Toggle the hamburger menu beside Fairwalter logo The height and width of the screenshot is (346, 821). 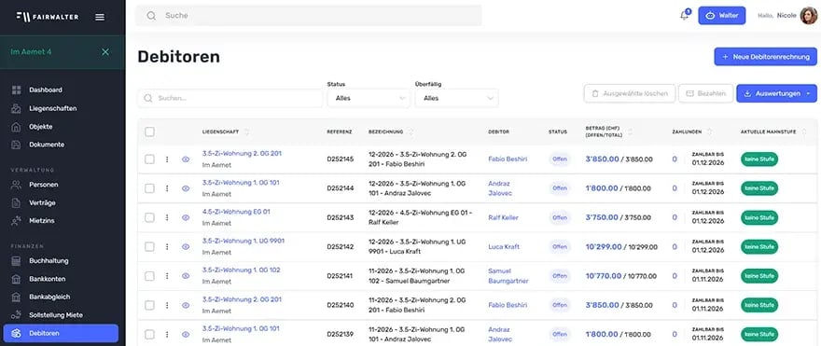pos(100,17)
